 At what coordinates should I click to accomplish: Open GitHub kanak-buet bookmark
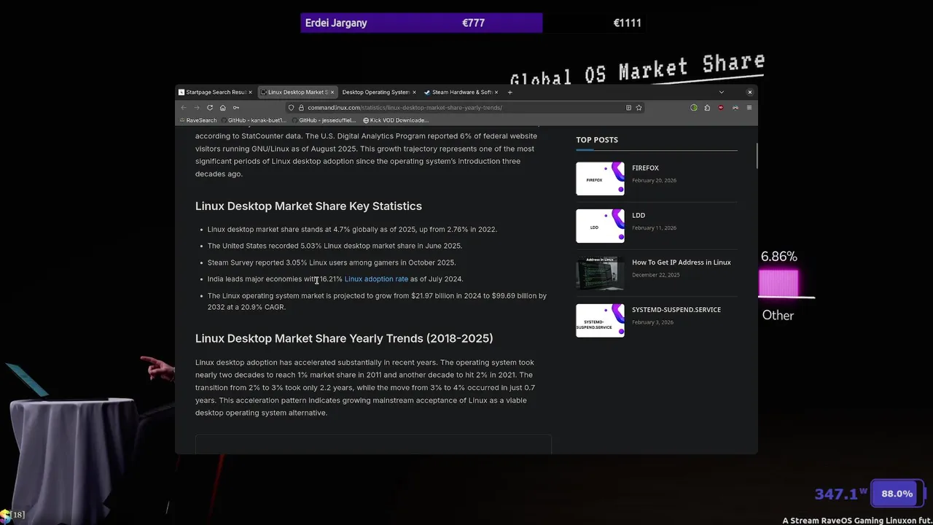pyautogui.click(x=254, y=120)
